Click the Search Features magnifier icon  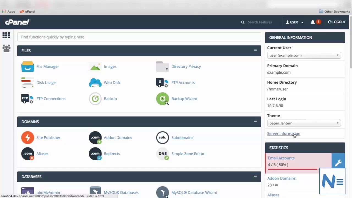coord(243,22)
